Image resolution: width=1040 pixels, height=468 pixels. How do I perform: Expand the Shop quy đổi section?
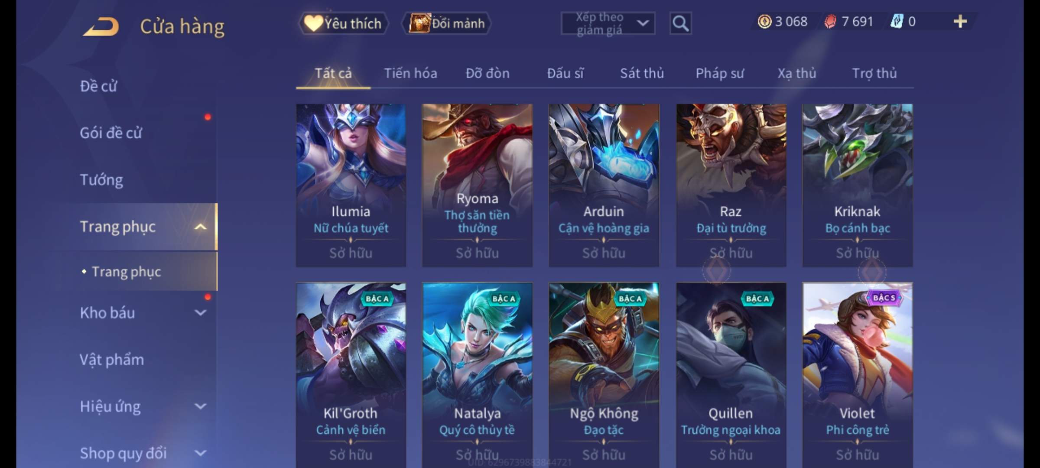pos(200,453)
